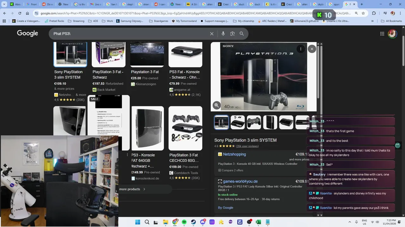Image resolution: width=405 pixels, height=227 pixels.
Task: Open the tab search dropdown
Action: (x=4, y=4)
